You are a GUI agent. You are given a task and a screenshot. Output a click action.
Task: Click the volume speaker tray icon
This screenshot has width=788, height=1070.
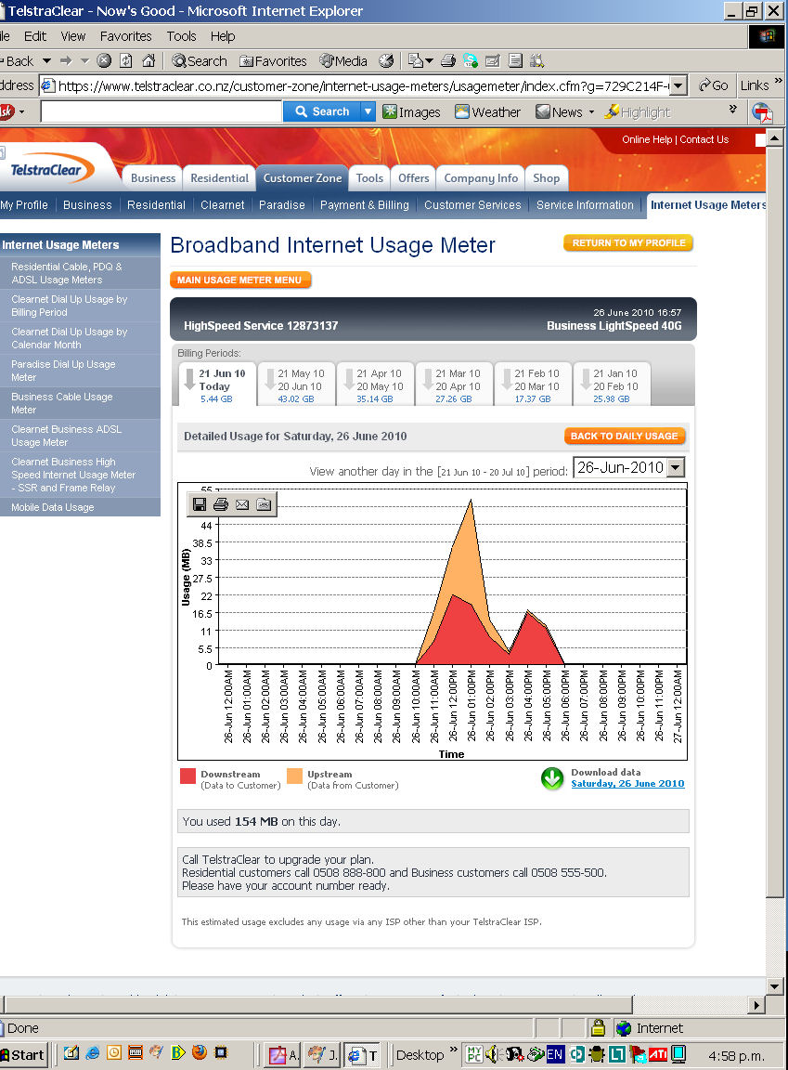pyautogui.click(x=492, y=1054)
